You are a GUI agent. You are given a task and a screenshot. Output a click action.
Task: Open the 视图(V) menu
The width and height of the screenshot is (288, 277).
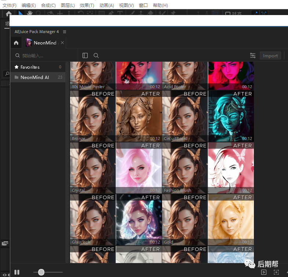[126, 6]
